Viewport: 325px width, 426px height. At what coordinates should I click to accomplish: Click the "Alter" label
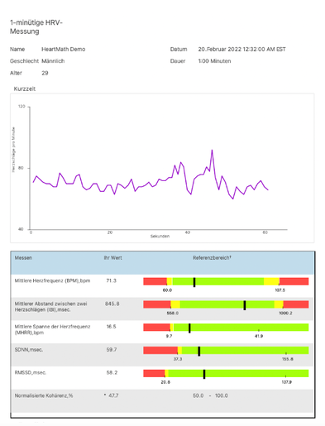coord(16,73)
